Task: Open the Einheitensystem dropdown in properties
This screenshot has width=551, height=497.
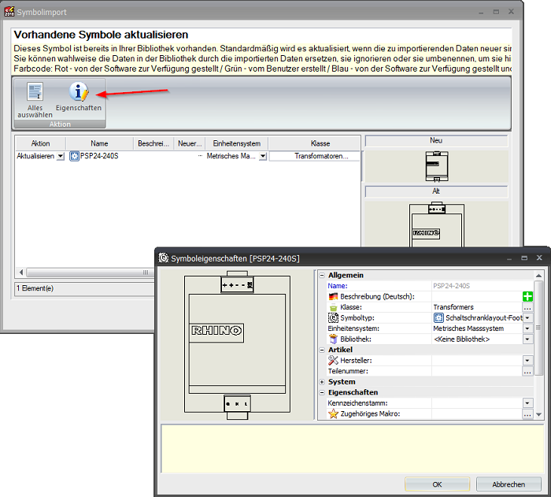Action: (527, 328)
